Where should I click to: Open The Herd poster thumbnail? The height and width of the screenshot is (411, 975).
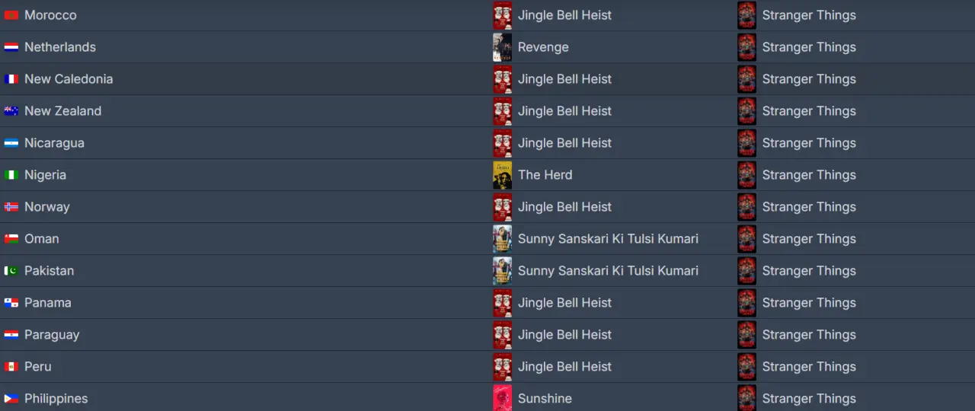click(x=502, y=175)
